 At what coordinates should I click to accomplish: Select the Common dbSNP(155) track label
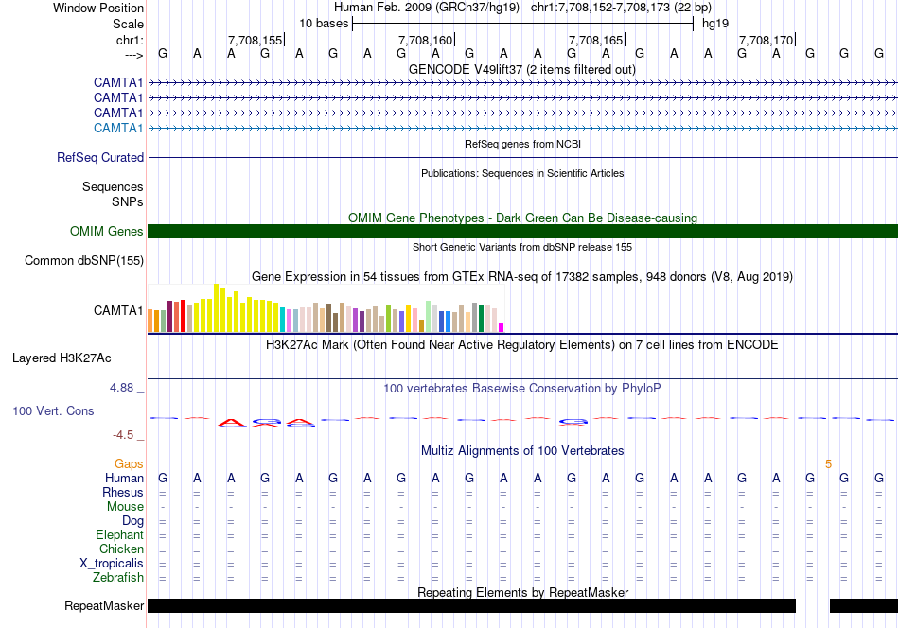[84, 261]
